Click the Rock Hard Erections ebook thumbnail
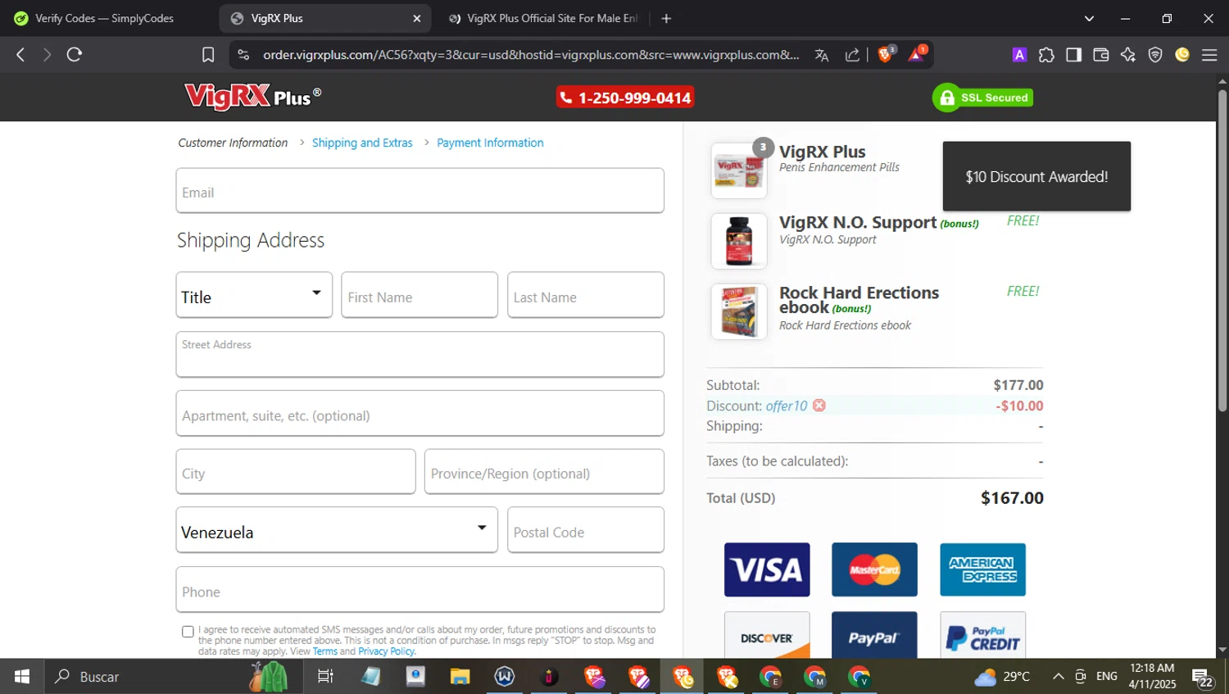The height and width of the screenshot is (694, 1229). click(739, 311)
